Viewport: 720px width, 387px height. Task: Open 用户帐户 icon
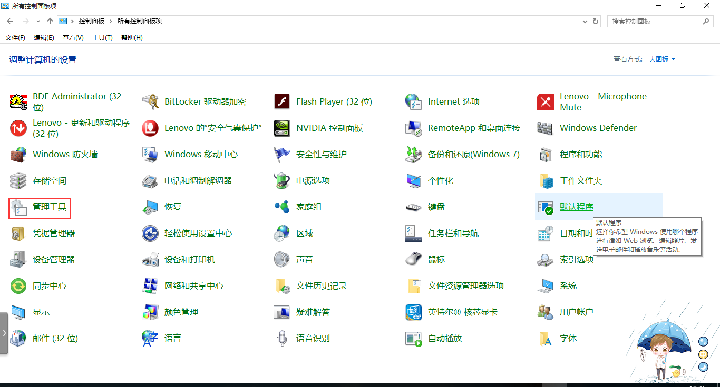(x=546, y=312)
